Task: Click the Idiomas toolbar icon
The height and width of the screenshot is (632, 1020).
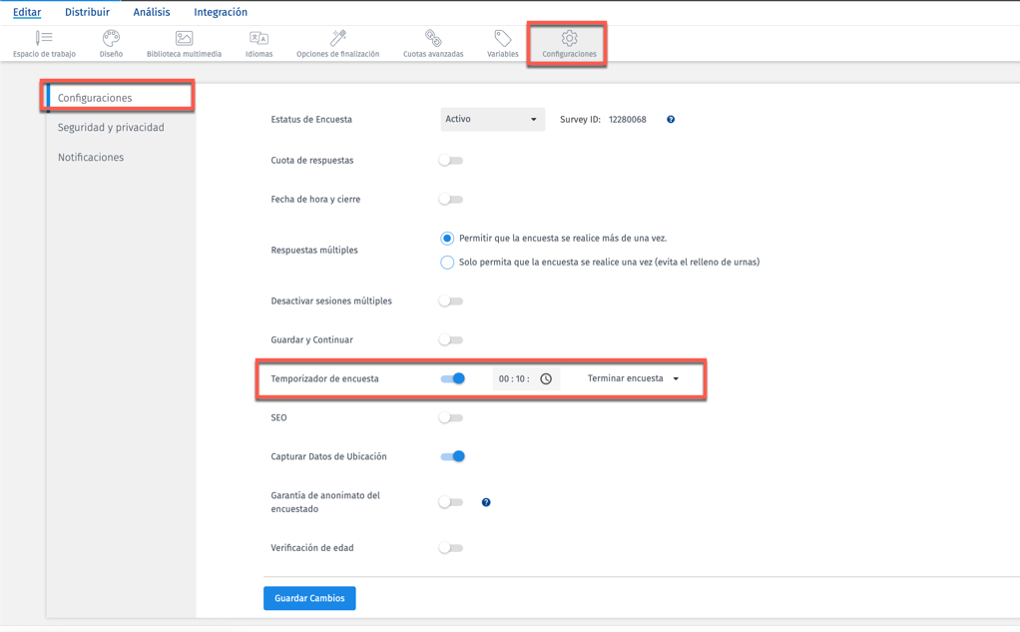Action: [258, 42]
